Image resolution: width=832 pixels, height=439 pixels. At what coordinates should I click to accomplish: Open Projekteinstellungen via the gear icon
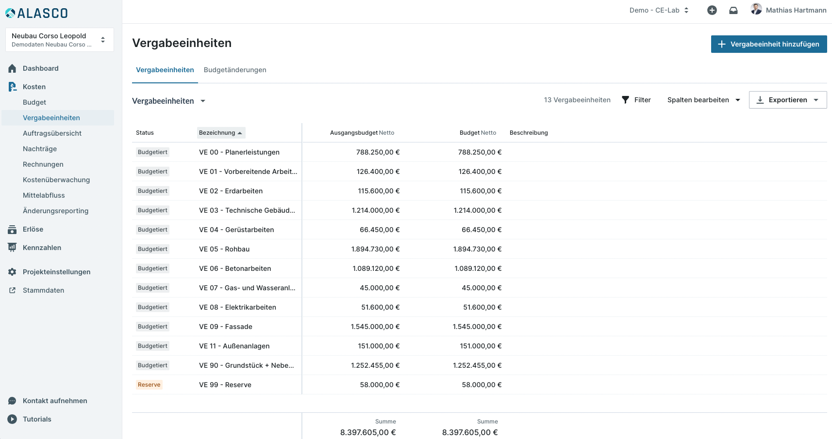point(12,272)
